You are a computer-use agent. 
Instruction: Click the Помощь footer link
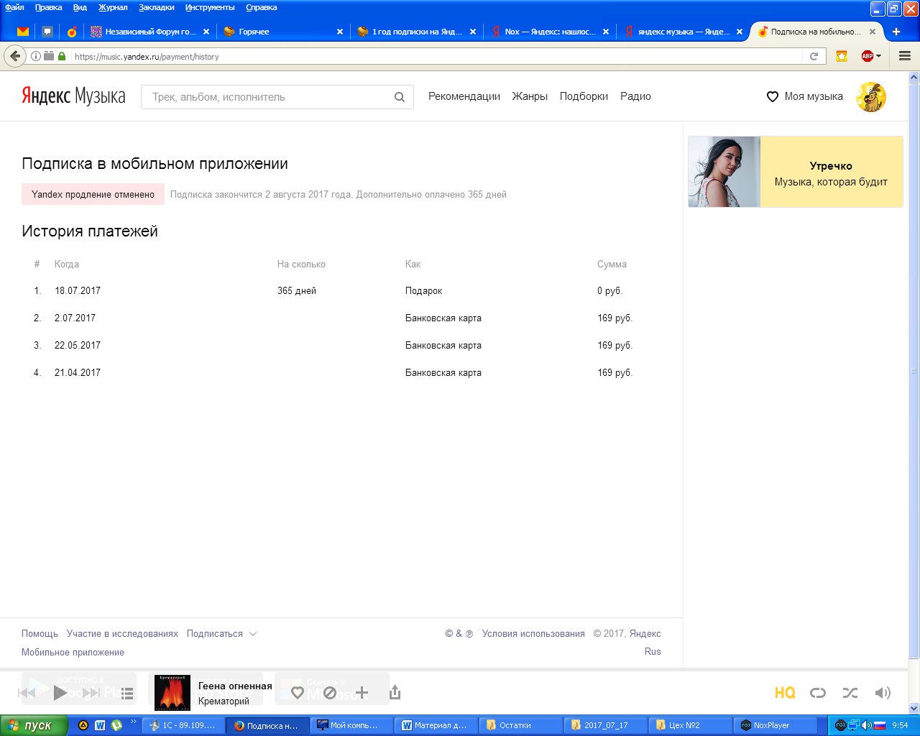[x=40, y=634]
